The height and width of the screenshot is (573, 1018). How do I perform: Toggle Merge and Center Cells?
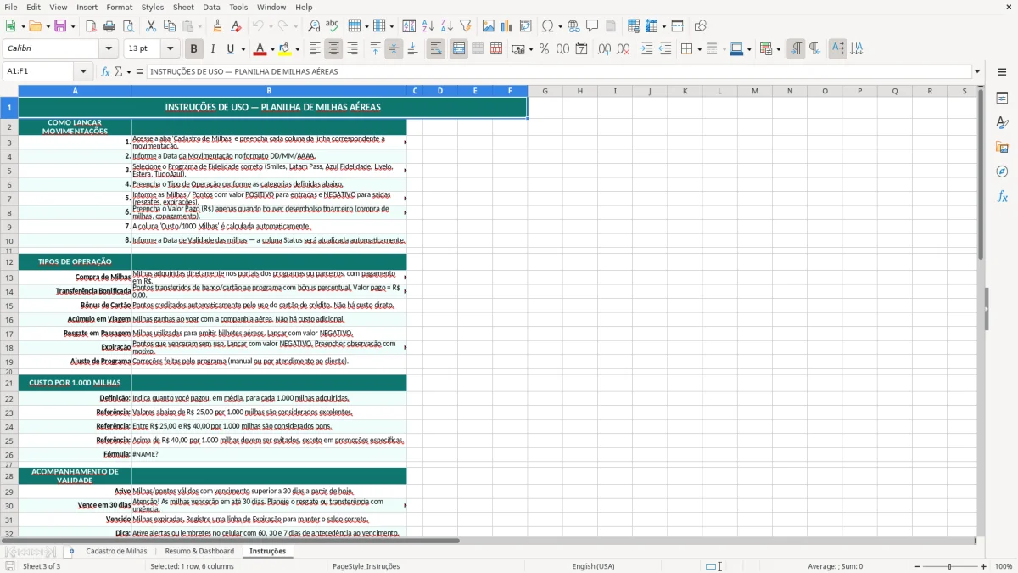pos(458,49)
